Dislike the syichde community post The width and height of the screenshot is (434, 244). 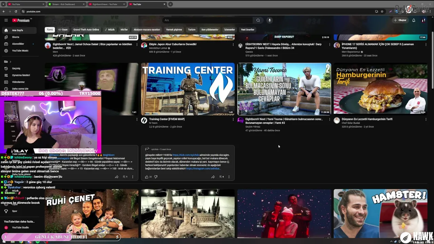(x=156, y=177)
